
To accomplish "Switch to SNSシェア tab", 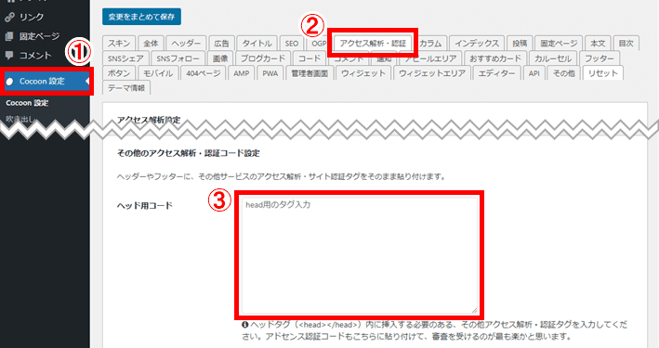I will 125,58.
